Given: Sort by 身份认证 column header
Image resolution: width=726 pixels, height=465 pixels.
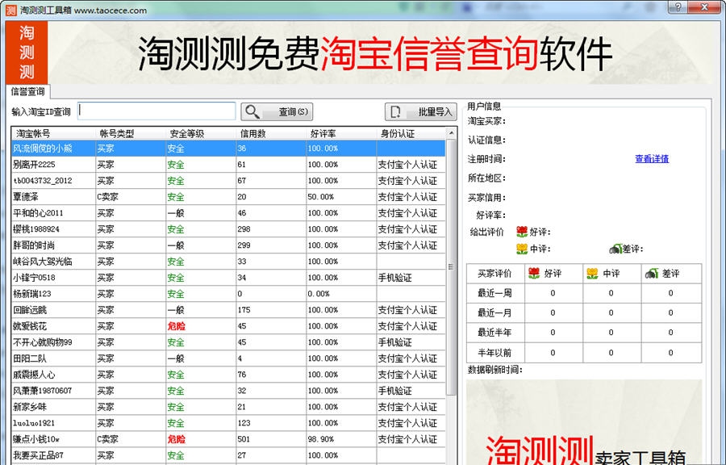Looking at the screenshot, I should point(411,134).
